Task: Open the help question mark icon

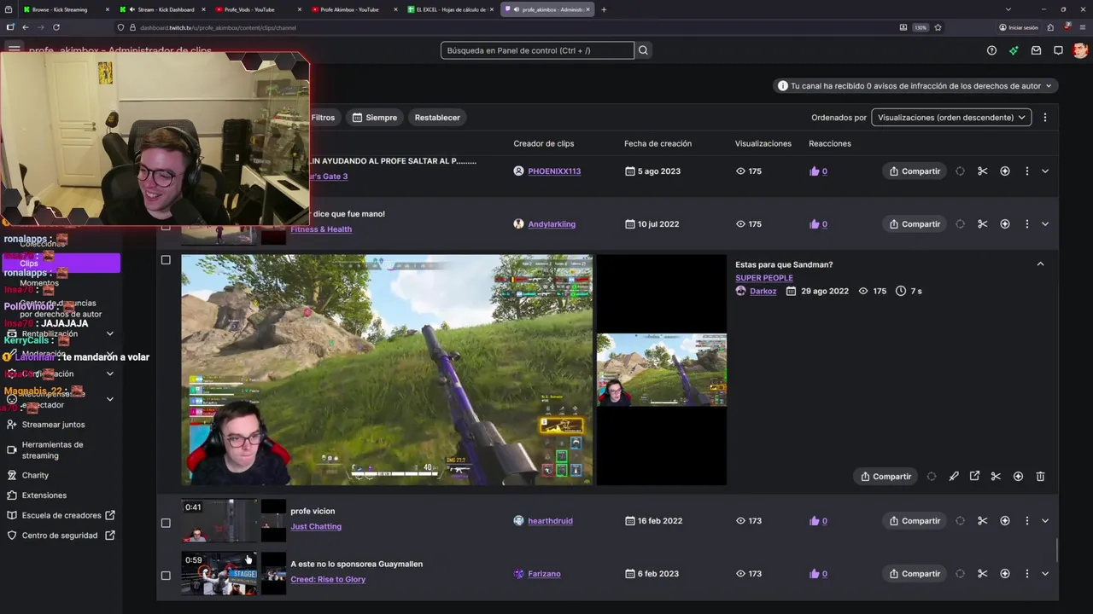Action: (x=991, y=50)
